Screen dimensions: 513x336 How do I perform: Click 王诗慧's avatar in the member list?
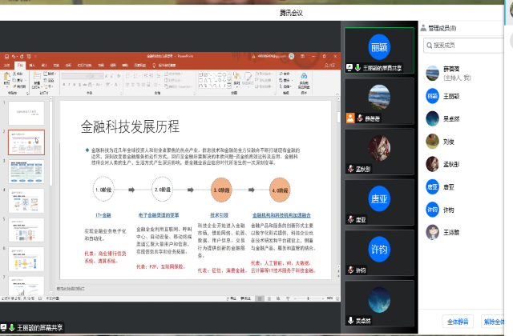coord(432,233)
